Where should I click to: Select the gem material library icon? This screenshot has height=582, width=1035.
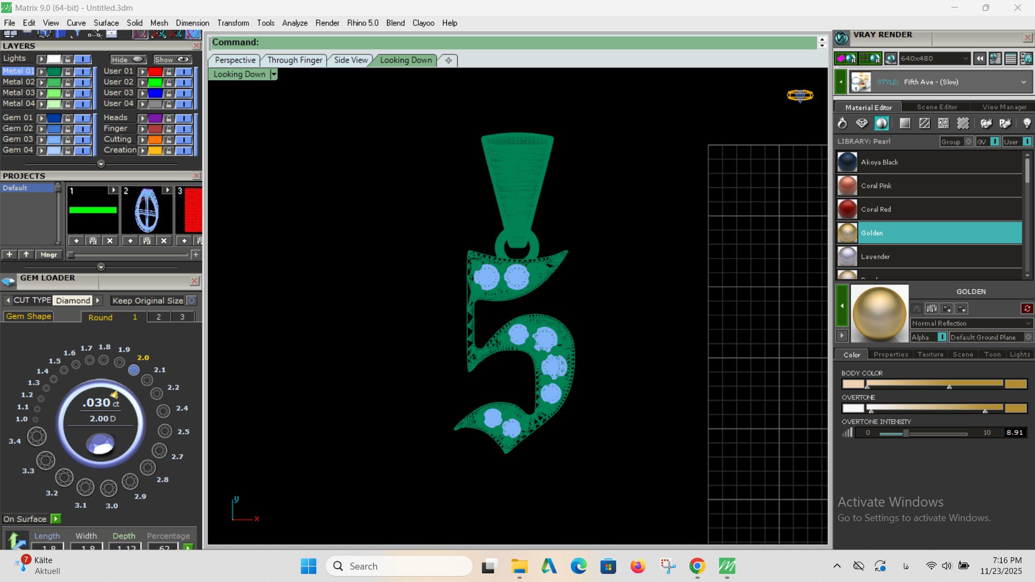coord(862,123)
